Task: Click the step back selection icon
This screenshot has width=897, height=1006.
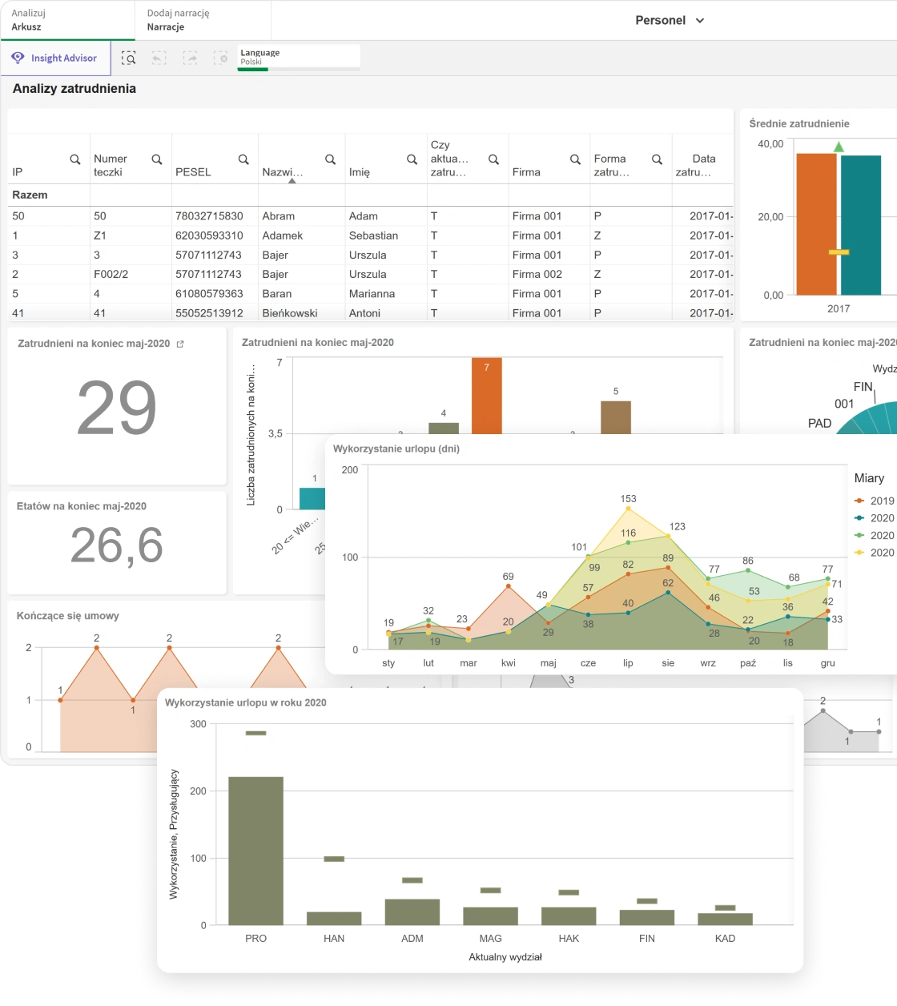Action: [x=159, y=58]
